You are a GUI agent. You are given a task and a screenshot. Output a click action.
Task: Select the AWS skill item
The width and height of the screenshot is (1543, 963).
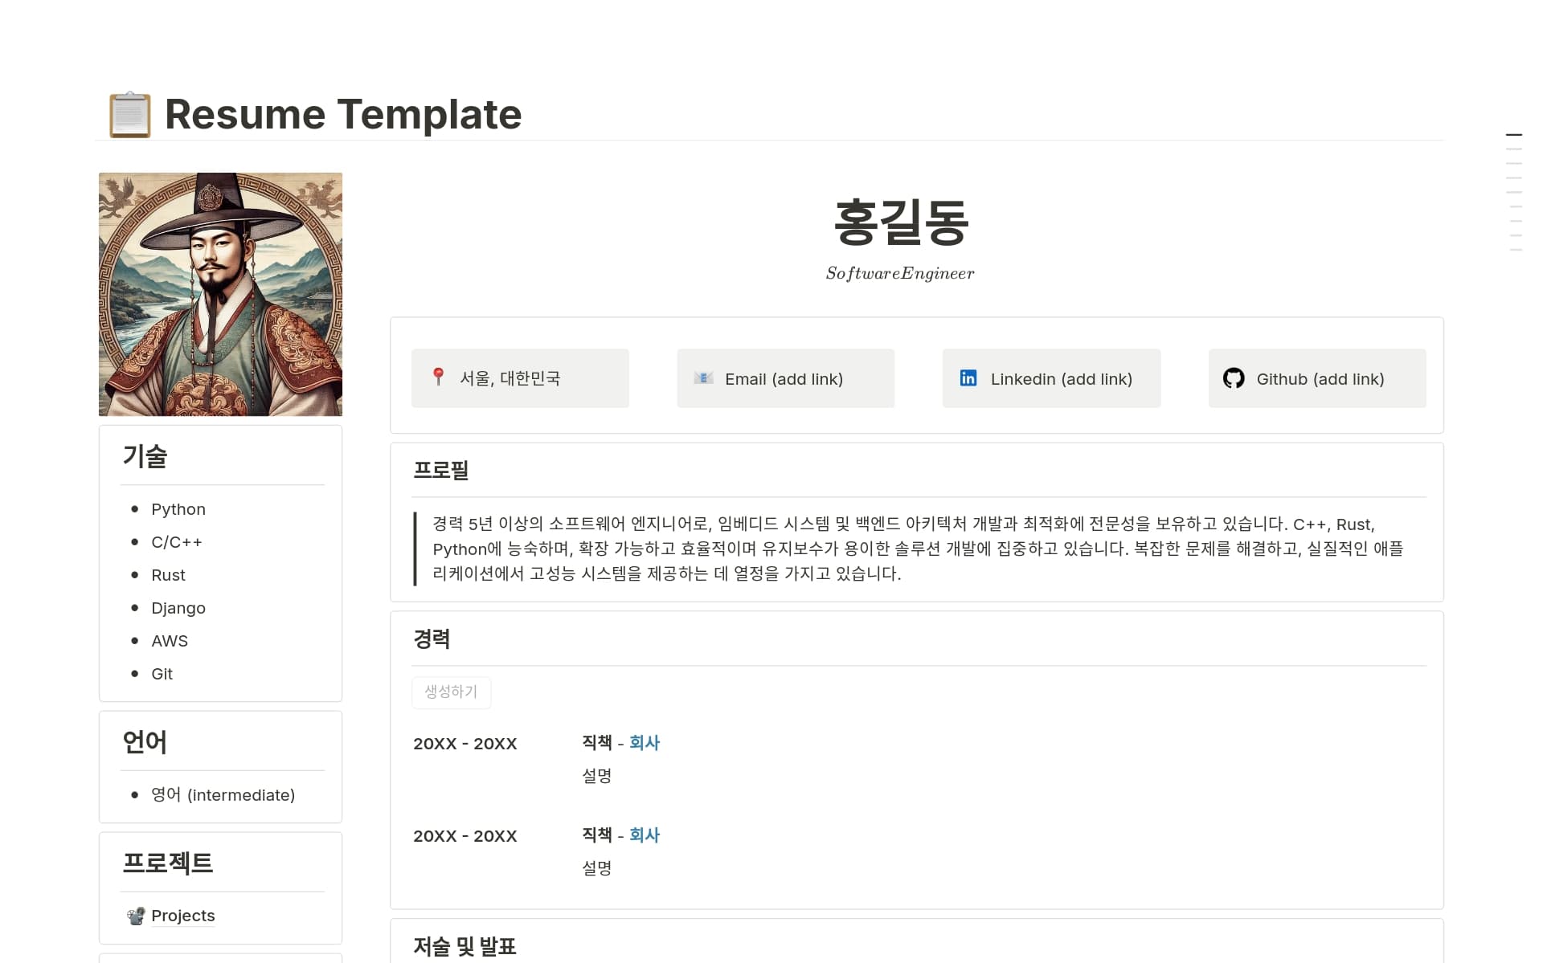click(x=170, y=641)
